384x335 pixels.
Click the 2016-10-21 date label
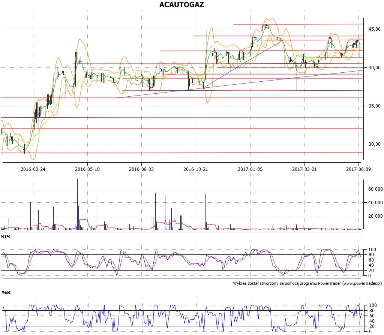pyautogui.click(x=196, y=169)
